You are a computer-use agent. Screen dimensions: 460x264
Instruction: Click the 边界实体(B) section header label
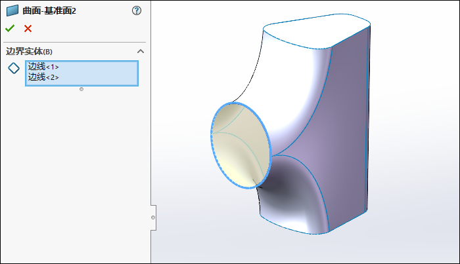(29, 51)
